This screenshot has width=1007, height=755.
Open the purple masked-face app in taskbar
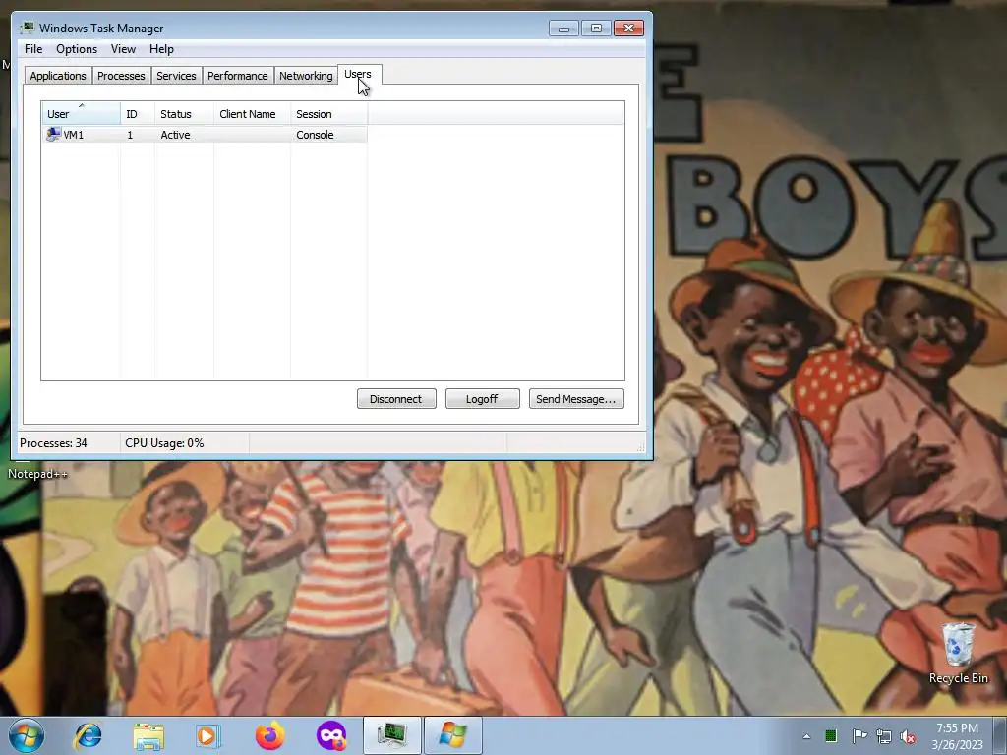tap(331, 735)
